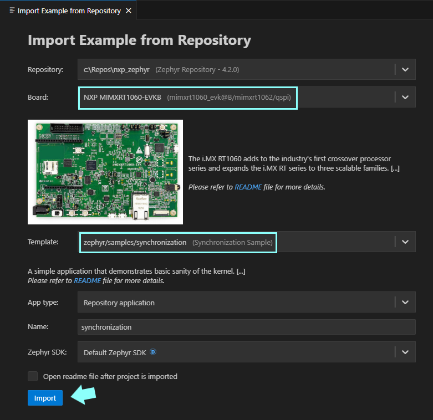Click the c:\Repos\nxp_zephyr repository field
The width and height of the screenshot is (433, 420).
(236, 70)
